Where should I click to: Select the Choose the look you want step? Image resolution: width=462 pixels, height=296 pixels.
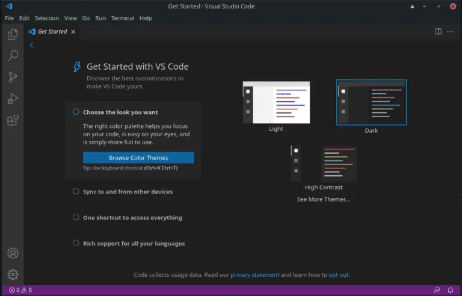click(x=76, y=112)
